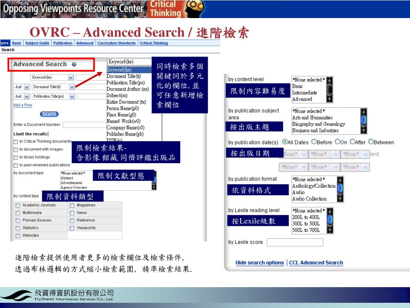Select Company Name (c0) in field list

pyautogui.click(x=125, y=128)
